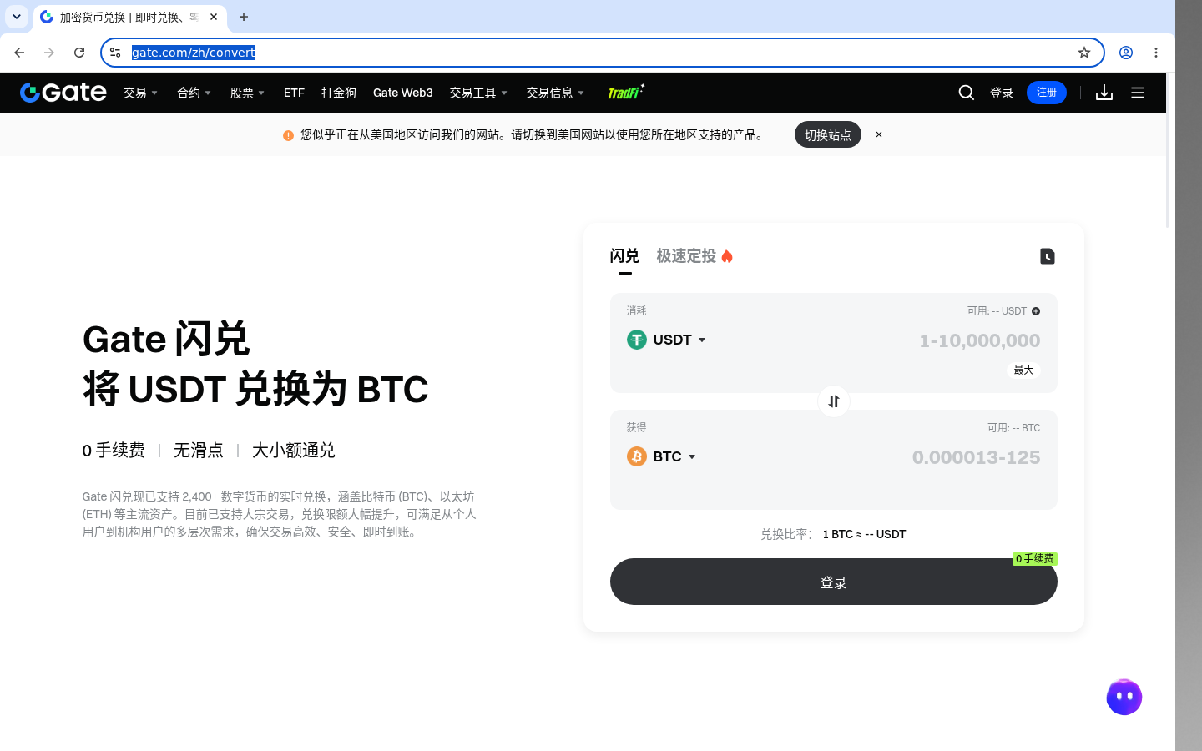
Task: Close the current browser tab
Action: [214, 17]
